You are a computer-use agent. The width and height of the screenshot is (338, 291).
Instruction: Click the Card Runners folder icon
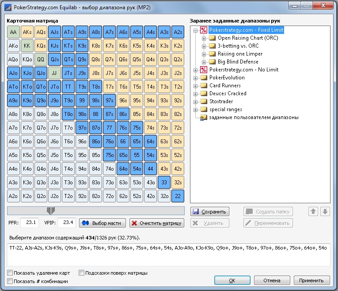click(x=204, y=86)
